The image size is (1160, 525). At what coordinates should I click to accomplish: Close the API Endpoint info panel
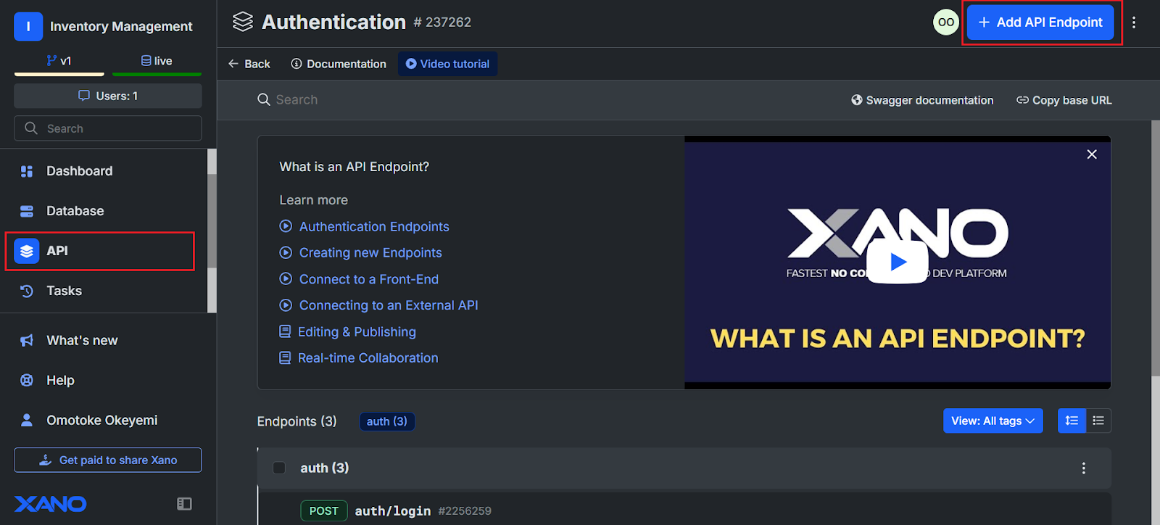coord(1092,154)
